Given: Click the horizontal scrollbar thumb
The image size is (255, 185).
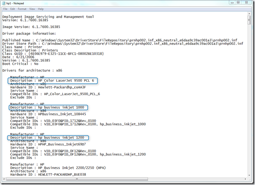Looking at the screenshot, I should 77,179.
